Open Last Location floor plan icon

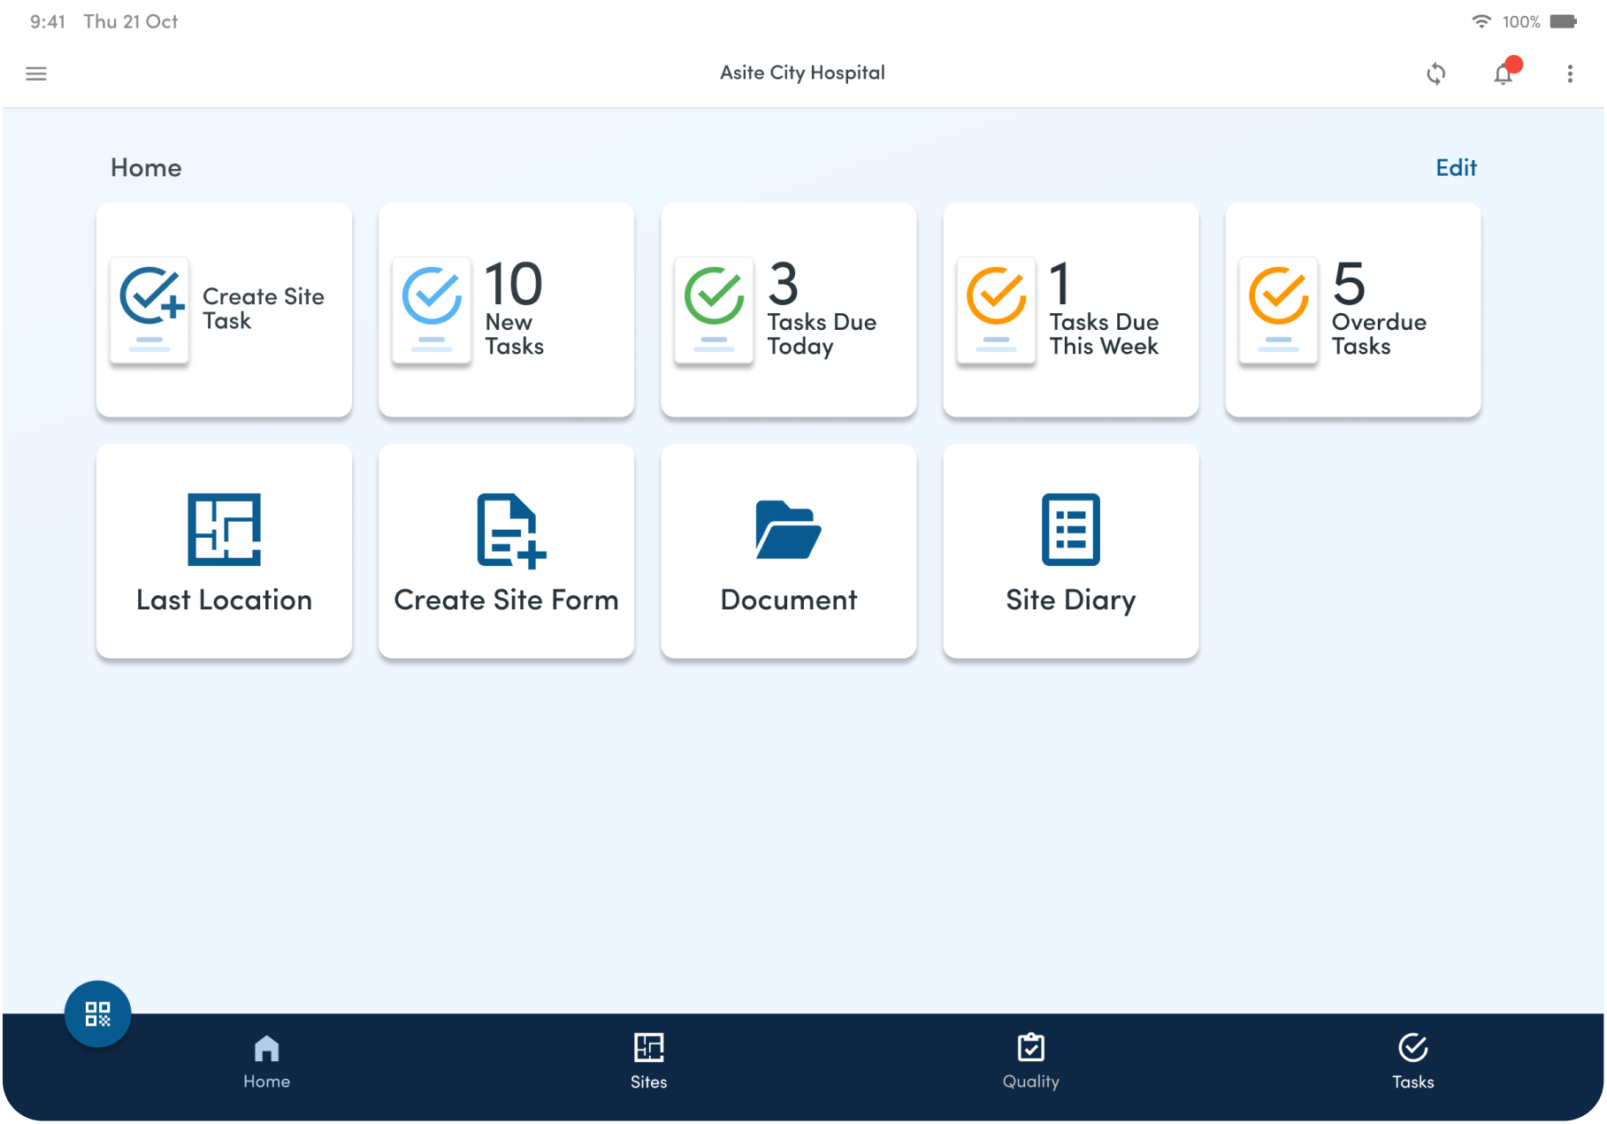pyautogui.click(x=224, y=530)
